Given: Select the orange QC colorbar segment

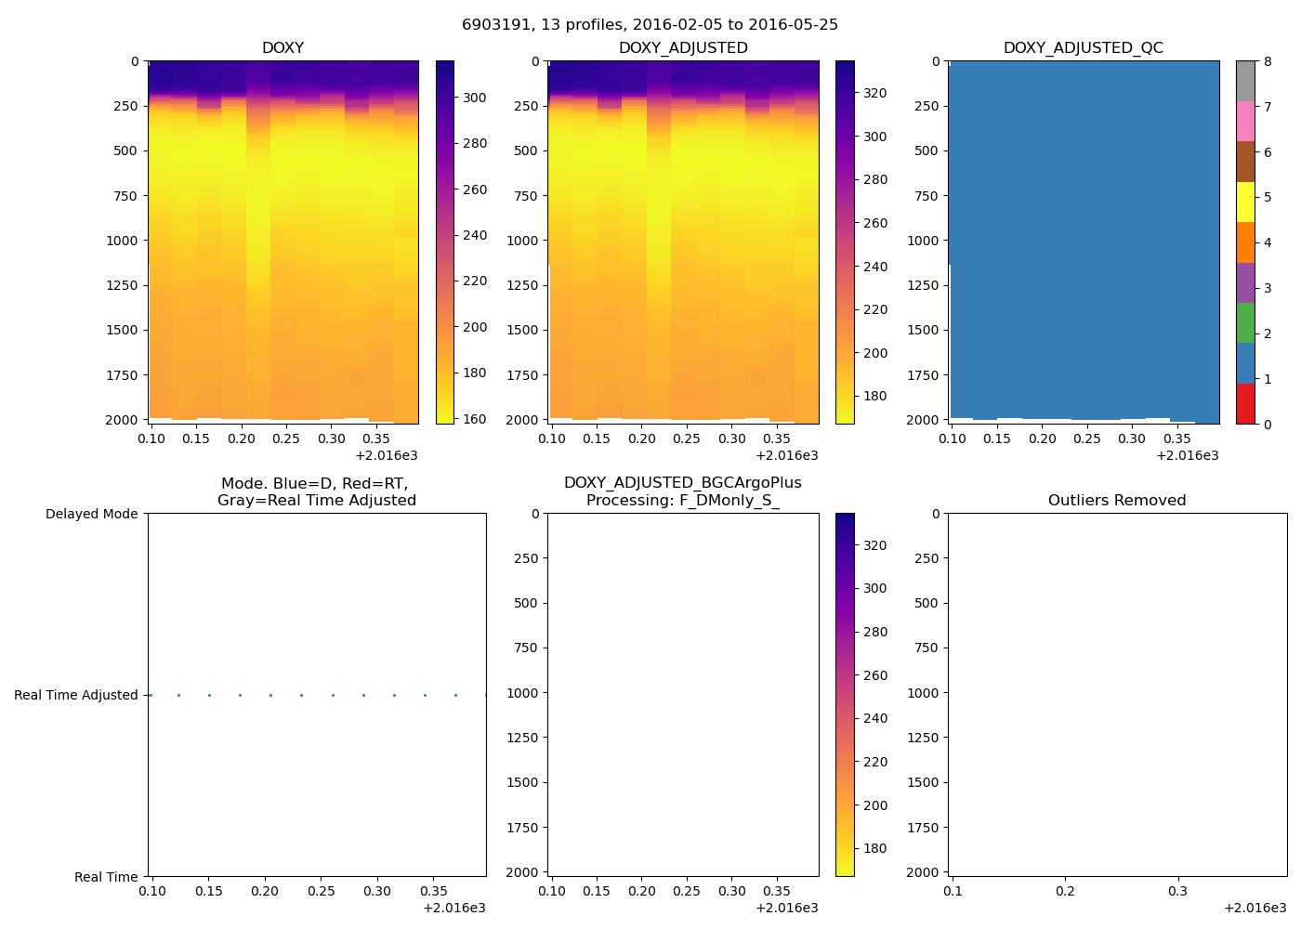Looking at the screenshot, I should (x=1245, y=242).
